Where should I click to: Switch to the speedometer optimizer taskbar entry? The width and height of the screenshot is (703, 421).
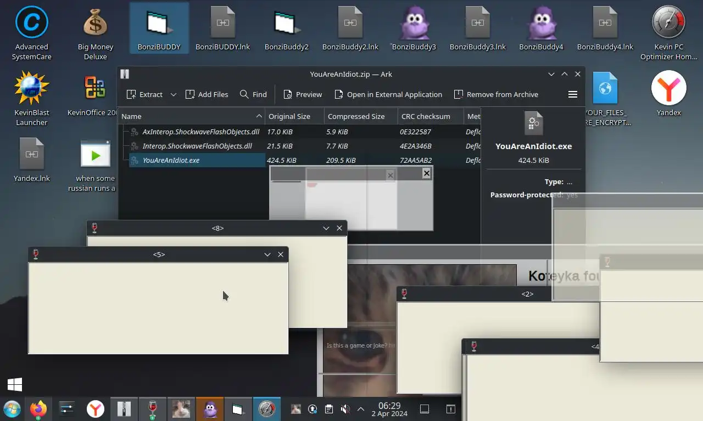coord(266,409)
